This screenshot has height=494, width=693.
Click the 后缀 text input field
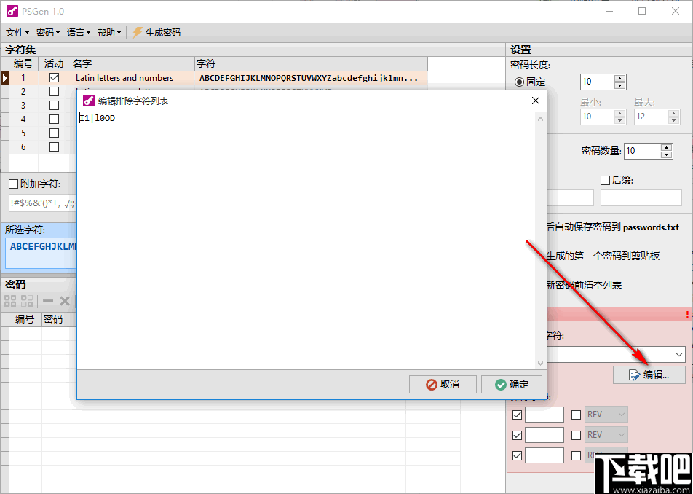(641, 197)
